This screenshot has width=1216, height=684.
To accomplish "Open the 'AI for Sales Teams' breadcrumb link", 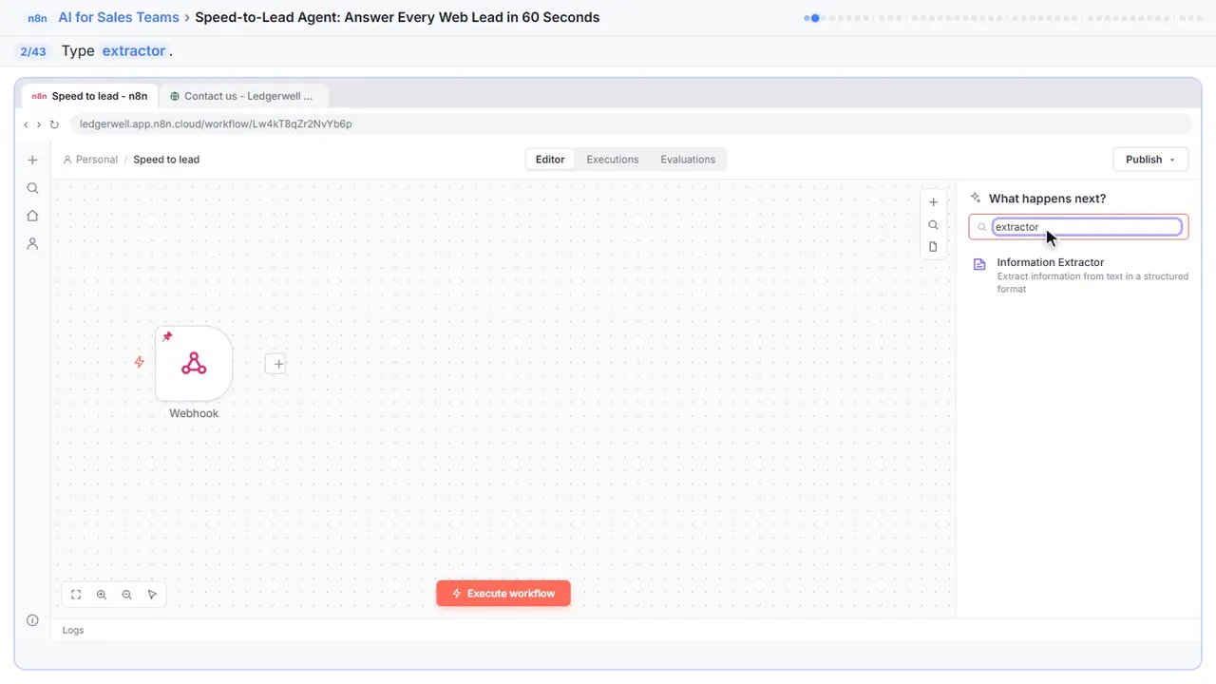I will (119, 17).
